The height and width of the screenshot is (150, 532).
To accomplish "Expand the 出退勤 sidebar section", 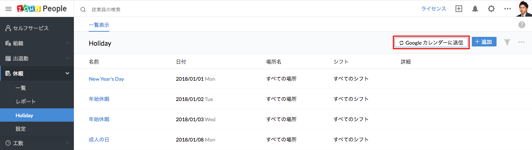I will [x=37, y=58].
